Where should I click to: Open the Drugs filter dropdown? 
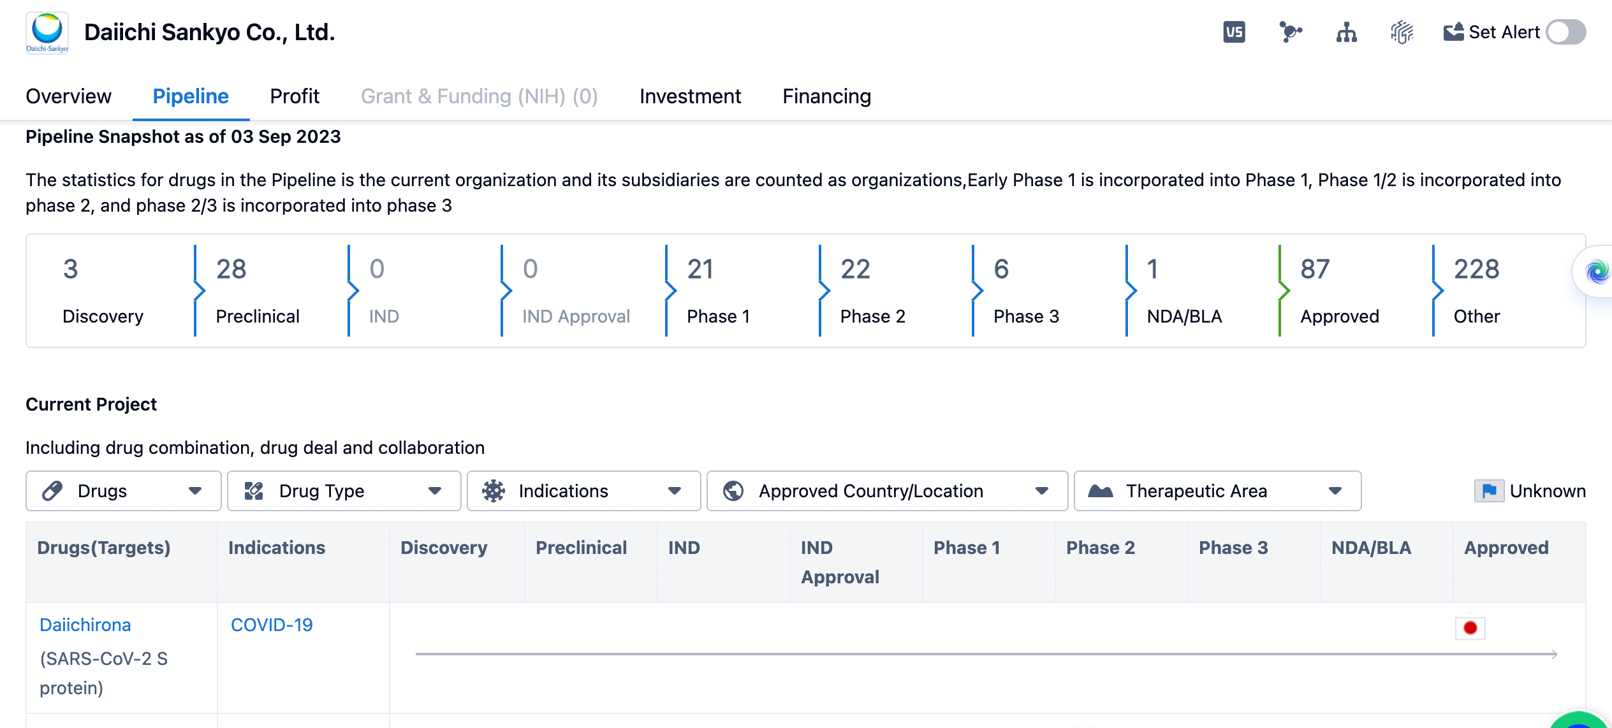tap(123, 491)
